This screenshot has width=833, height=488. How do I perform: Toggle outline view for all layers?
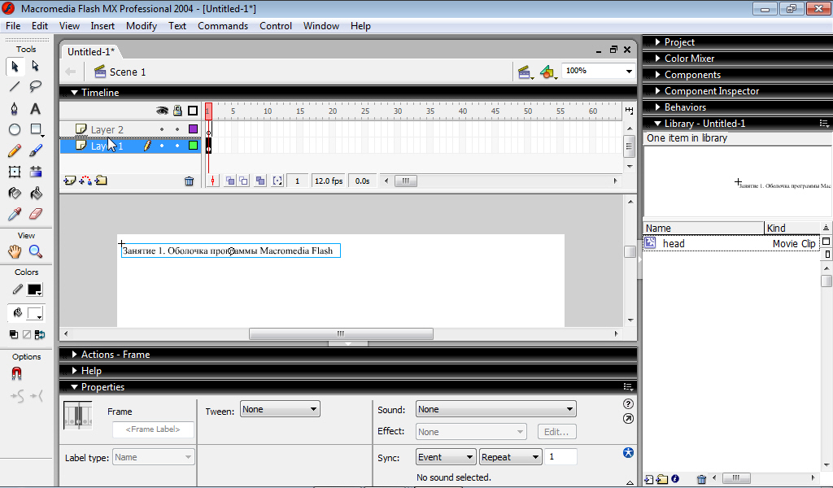coord(193,111)
